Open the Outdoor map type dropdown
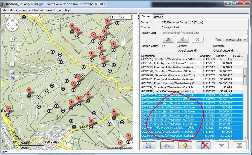This screenshot has width=252, height=155. (x=121, y=17)
